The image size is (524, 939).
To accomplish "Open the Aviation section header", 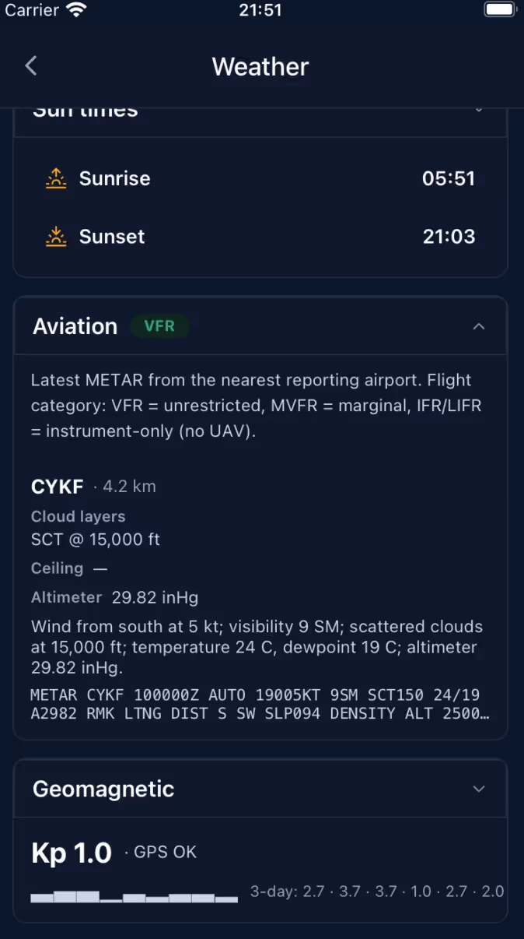I will [260, 326].
